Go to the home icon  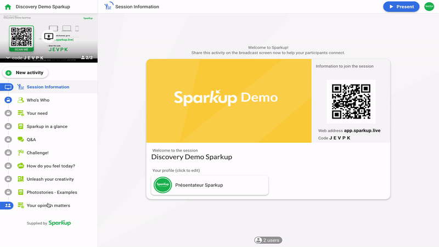tap(8, 7)
